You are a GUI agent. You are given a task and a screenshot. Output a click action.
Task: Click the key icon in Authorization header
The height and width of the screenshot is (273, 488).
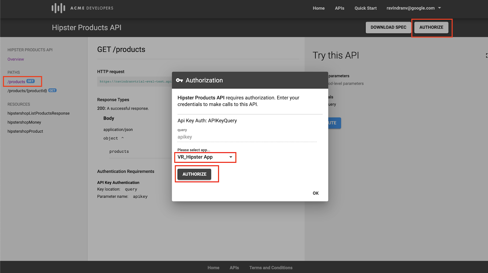179,80
